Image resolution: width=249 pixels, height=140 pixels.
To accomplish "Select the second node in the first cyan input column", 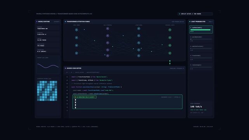I will point(77,38).
